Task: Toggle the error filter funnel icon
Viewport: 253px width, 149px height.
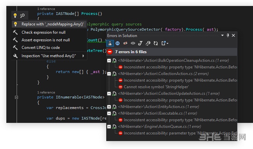Action: [x=140, y=43]
